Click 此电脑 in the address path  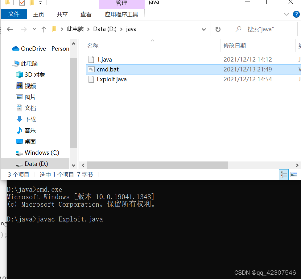click(x=75, y=29)
